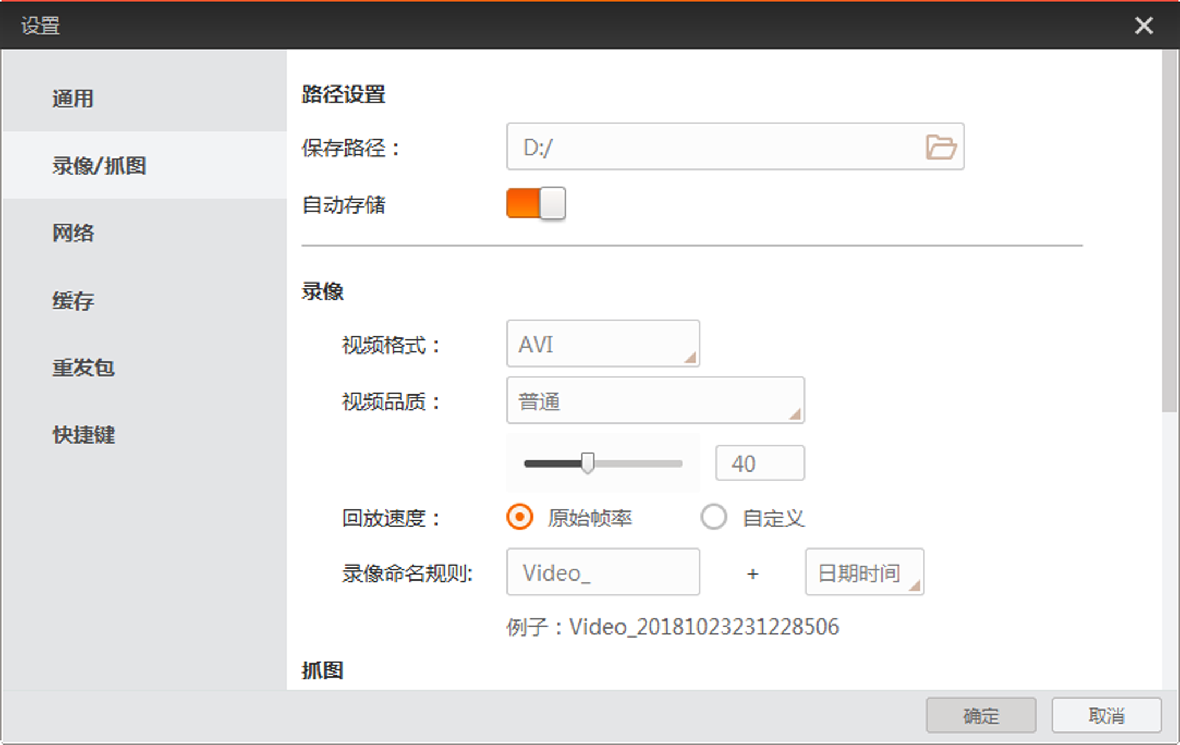Open the 网络 settings tab

[73, 233]
